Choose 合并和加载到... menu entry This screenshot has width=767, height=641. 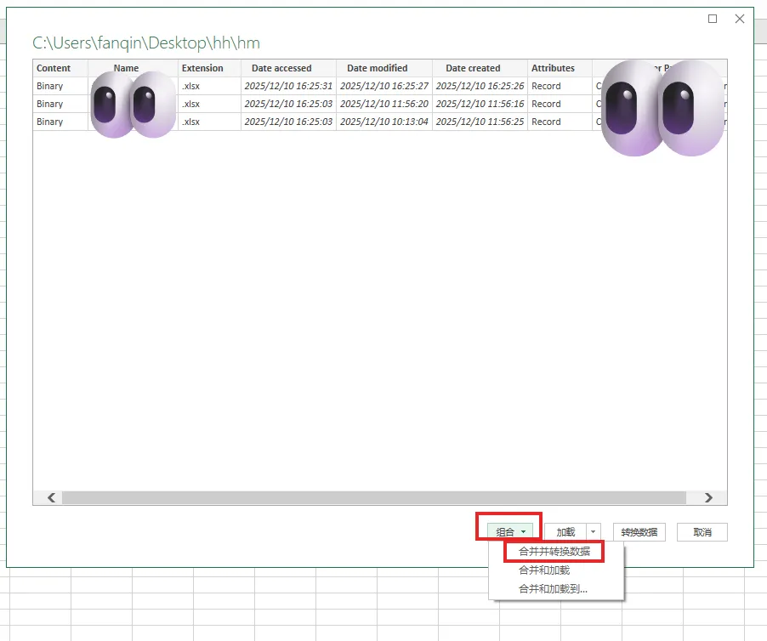tap(553, 588)
